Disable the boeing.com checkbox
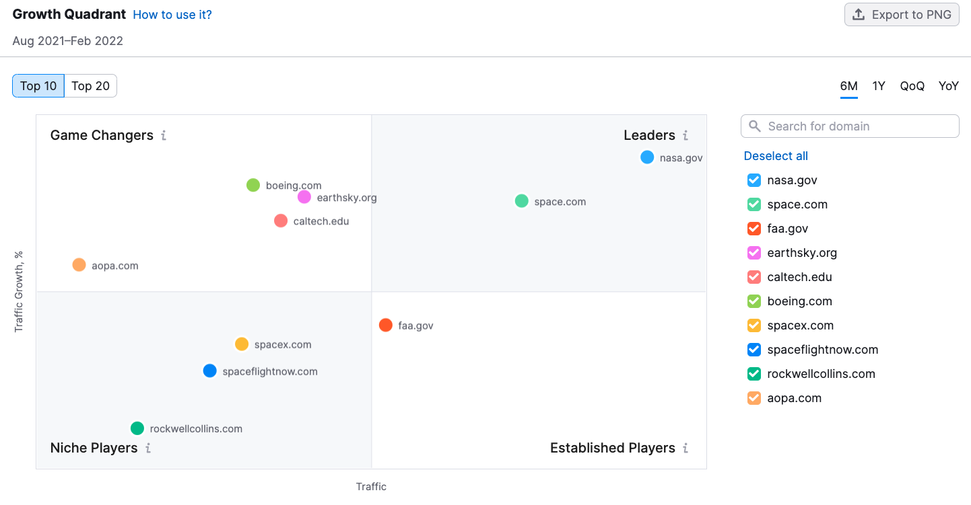The image size is (971, 505). click(754, 301)
